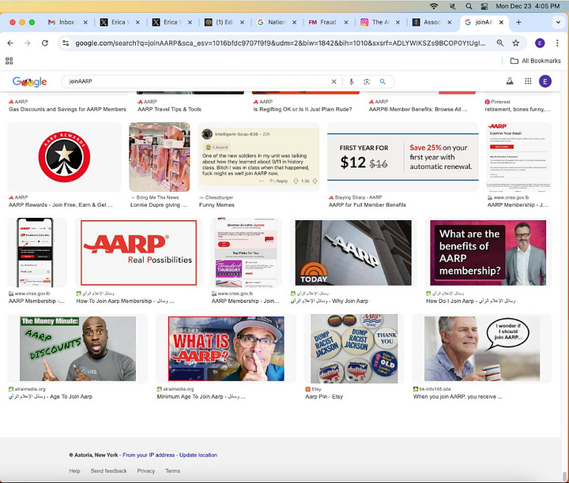Open the Terms footer link
Image resolution: width=569 pixels, height=483 pixels.
[x=172, y=470]
